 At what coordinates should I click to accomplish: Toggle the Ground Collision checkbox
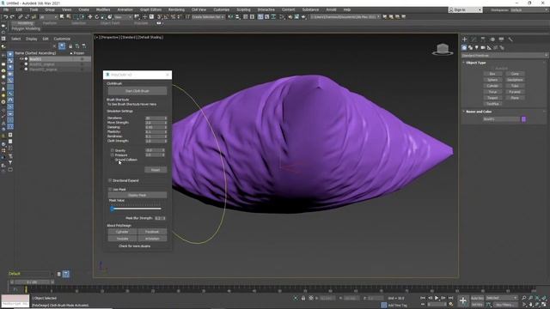[x=113, y=160]
